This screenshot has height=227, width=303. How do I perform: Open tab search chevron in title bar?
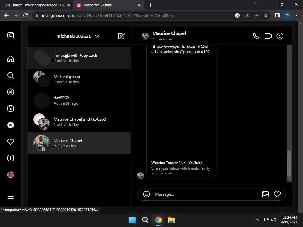[x=255, y=4]
